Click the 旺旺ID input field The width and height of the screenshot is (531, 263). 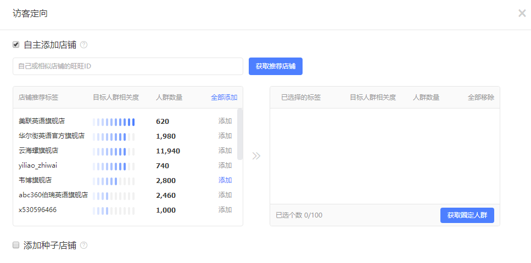tap(127, 66)
